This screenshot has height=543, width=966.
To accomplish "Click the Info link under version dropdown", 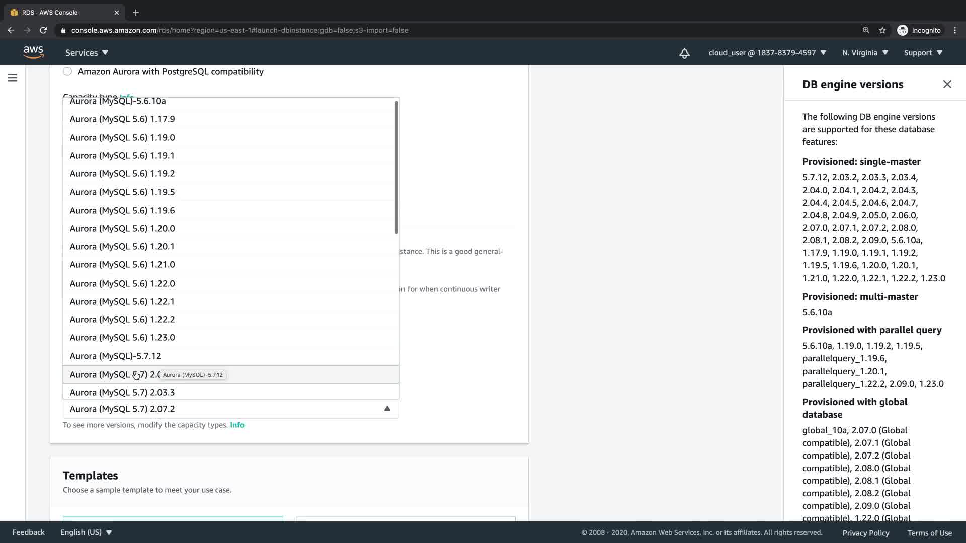I will click(237, 425).
